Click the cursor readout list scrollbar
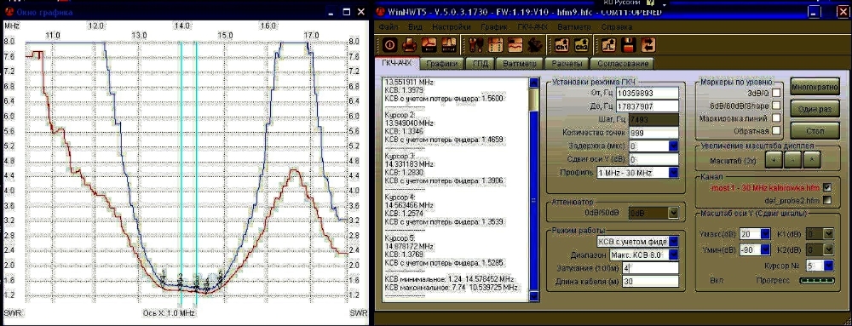852x326 pixels. tap(534, 189)
